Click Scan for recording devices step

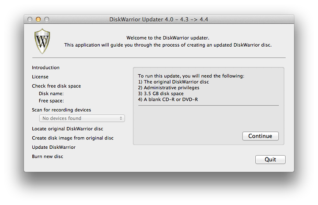(61, 110)
